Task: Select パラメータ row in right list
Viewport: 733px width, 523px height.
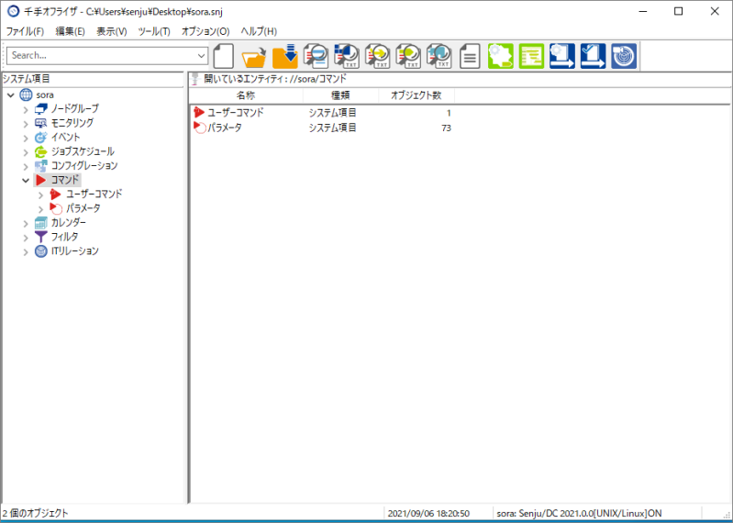Action: point(322,128)
